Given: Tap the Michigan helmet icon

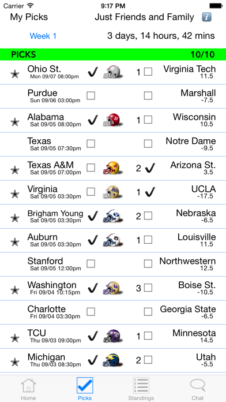Looking at the screenshot, I should pos(112,360).
